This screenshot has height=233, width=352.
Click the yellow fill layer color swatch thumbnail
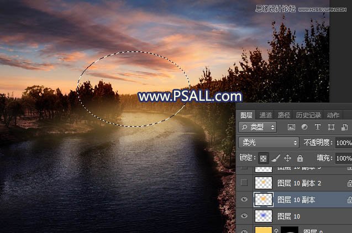coord(264,230)
